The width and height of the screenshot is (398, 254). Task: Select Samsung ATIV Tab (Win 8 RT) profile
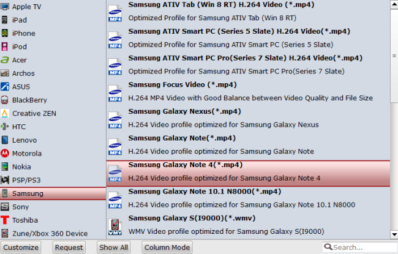[248, 13]
